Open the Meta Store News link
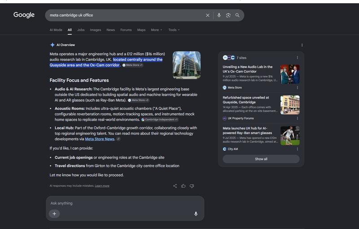 (x=100, y=139)
